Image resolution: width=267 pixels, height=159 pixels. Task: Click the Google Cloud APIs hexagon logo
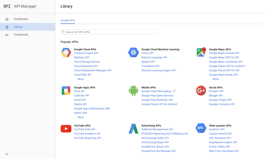point(66,52)
